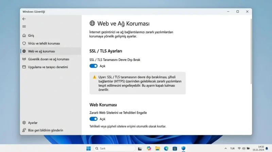Click the gear icon beside Ayarlar

pyautogui.click(x=24, y=123)
